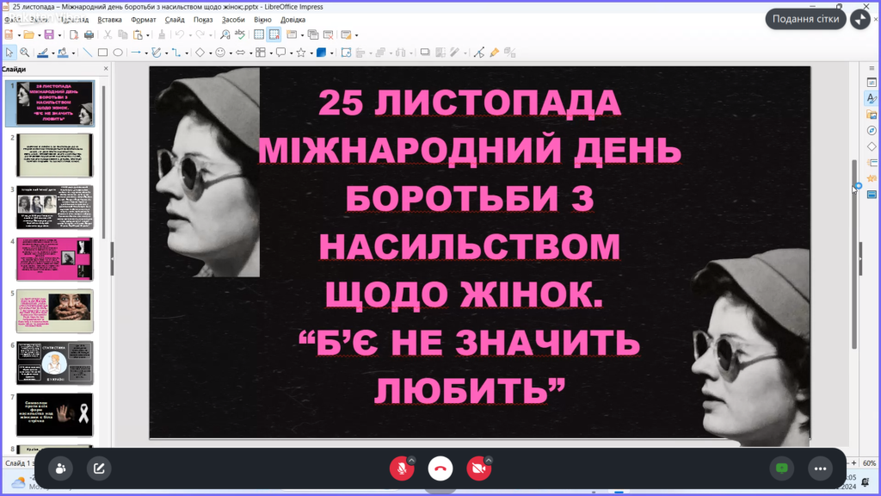Click the Print icon in toolbar

[x=88, y=34]
